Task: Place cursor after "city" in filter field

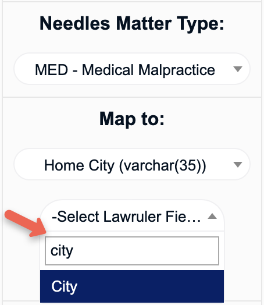Action: 75,251
